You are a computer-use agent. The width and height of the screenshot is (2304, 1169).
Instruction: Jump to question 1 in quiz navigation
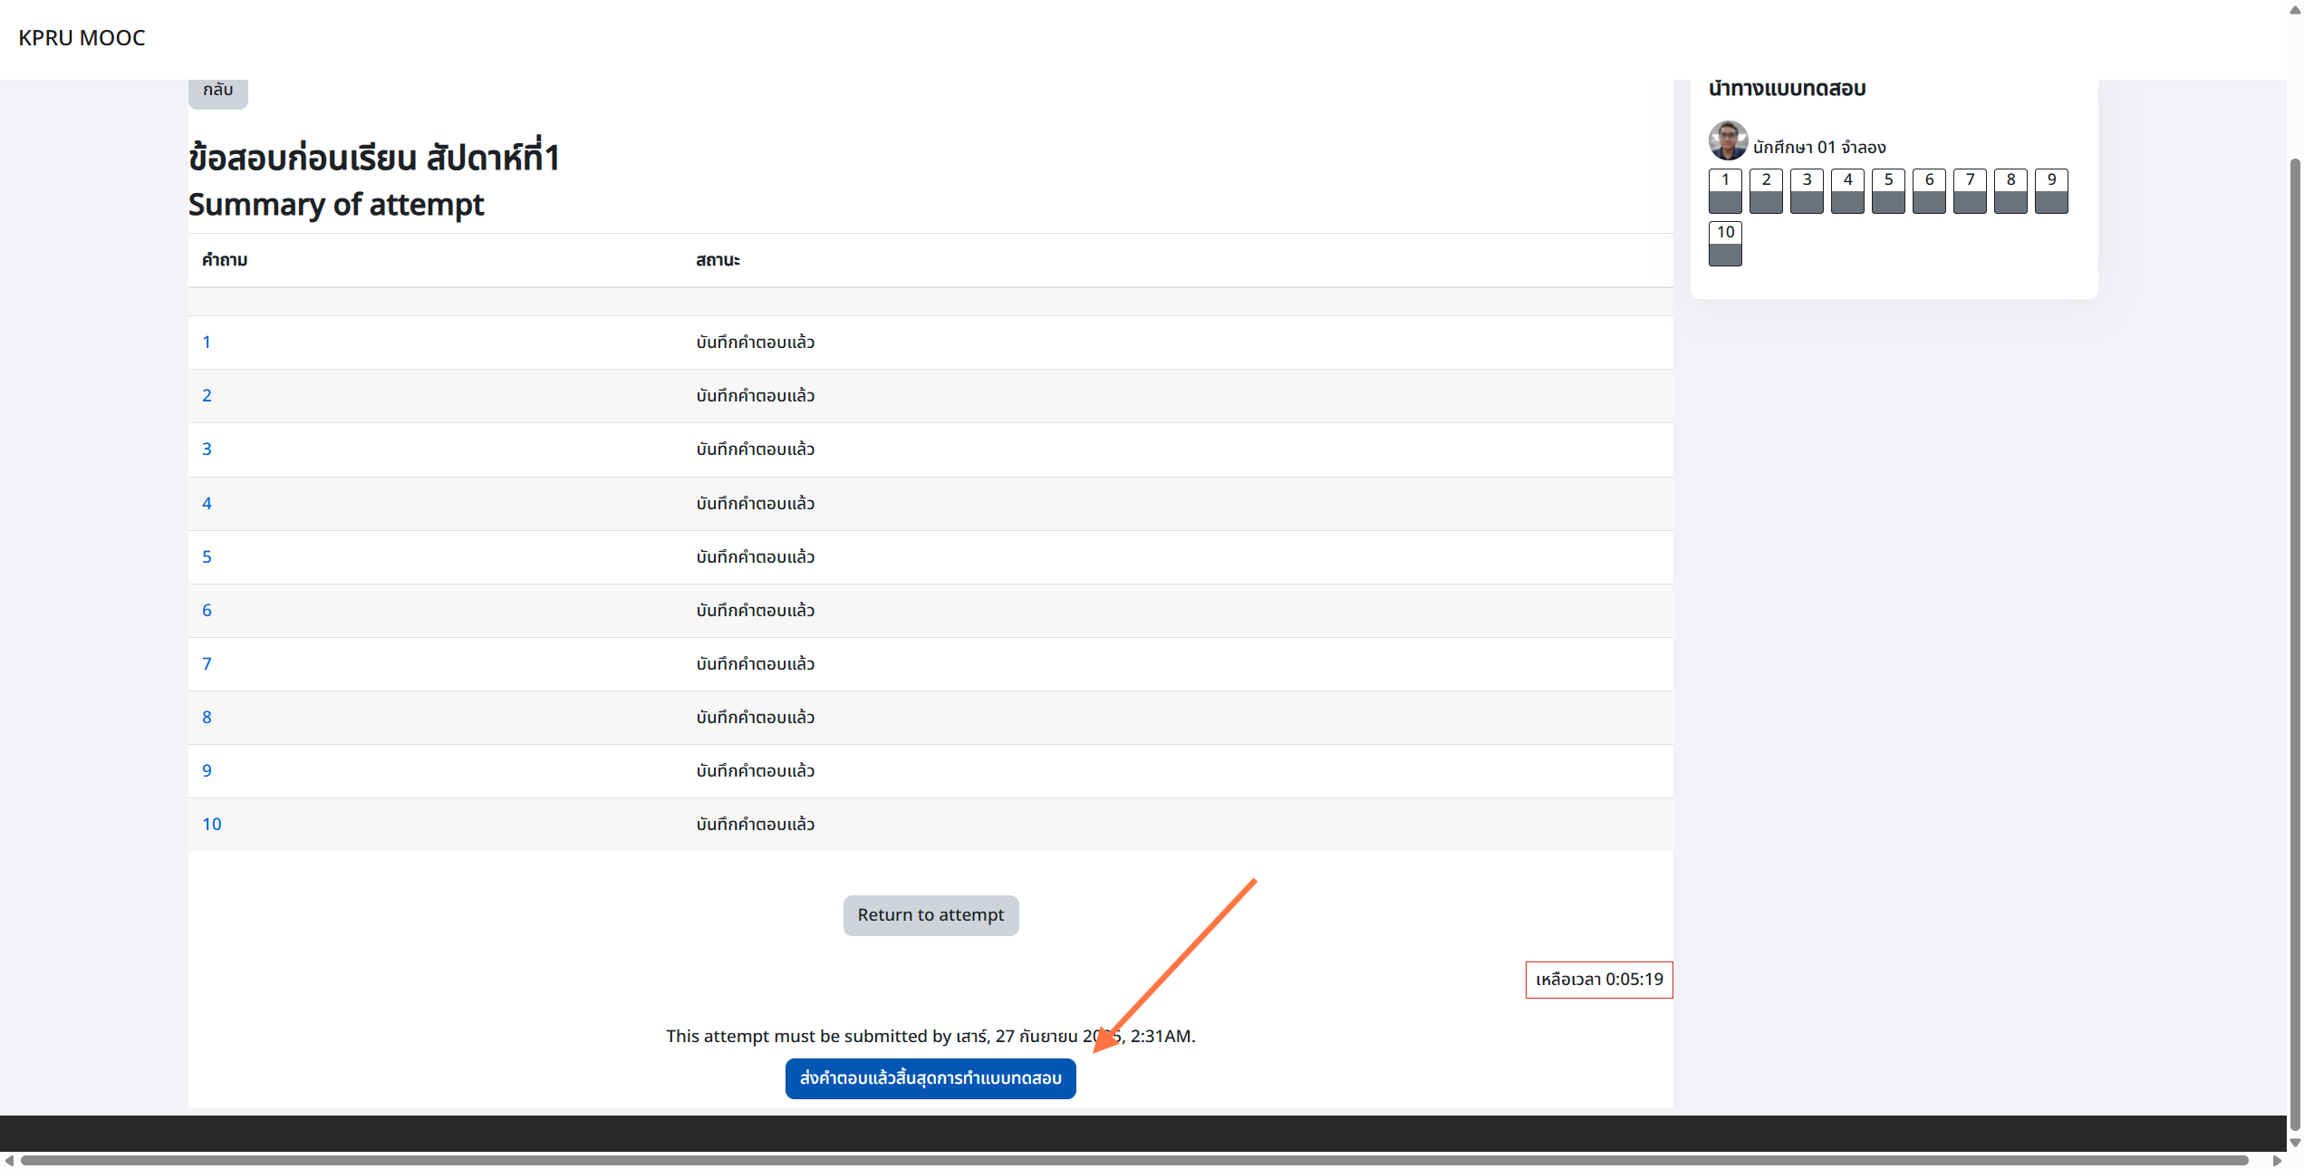[1725, 191]
